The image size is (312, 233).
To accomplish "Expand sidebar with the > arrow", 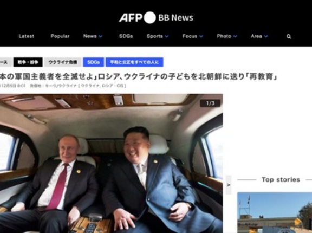I will coord(229,185).
